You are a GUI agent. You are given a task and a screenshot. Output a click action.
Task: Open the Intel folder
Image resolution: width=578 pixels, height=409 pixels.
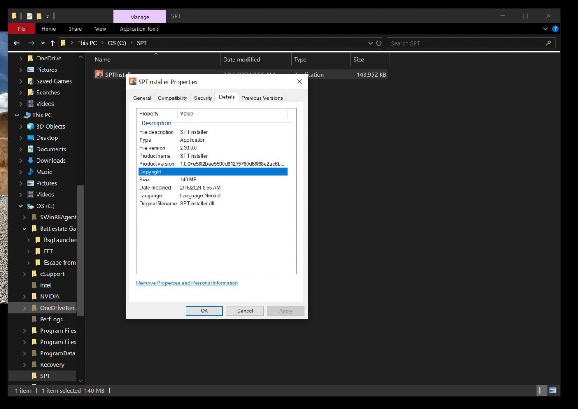coord(46,285)
